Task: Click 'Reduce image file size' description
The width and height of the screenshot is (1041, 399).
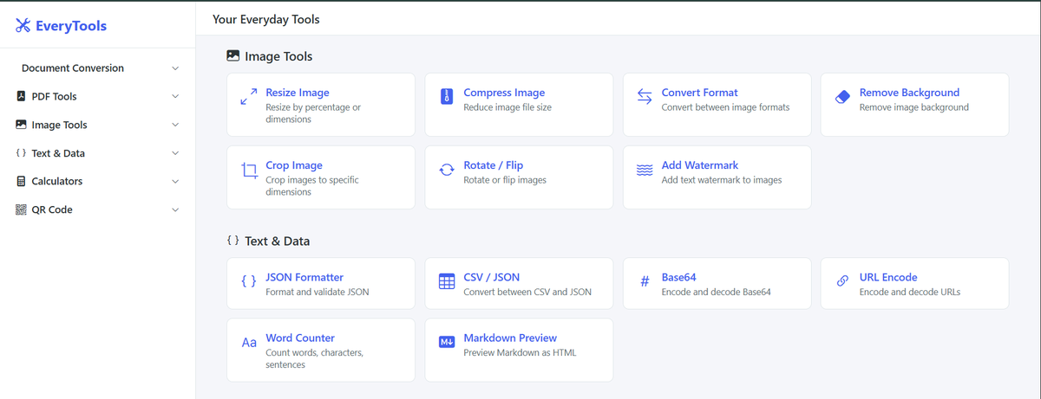Action: (x=507, y=107)
